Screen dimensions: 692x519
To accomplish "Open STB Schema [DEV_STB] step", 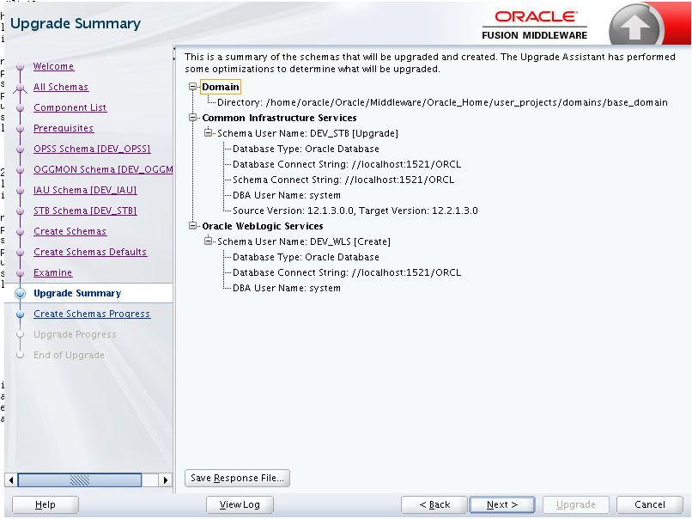I will [85, 211].
